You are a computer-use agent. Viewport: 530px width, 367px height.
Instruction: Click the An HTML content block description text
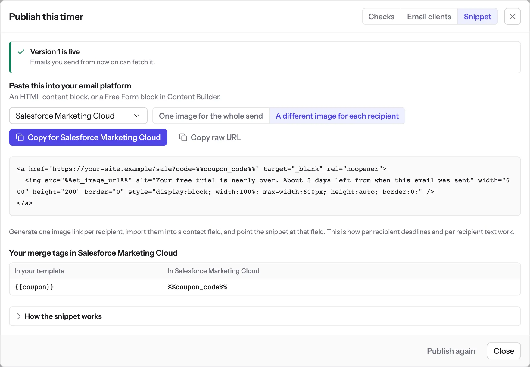coord(115,97)
